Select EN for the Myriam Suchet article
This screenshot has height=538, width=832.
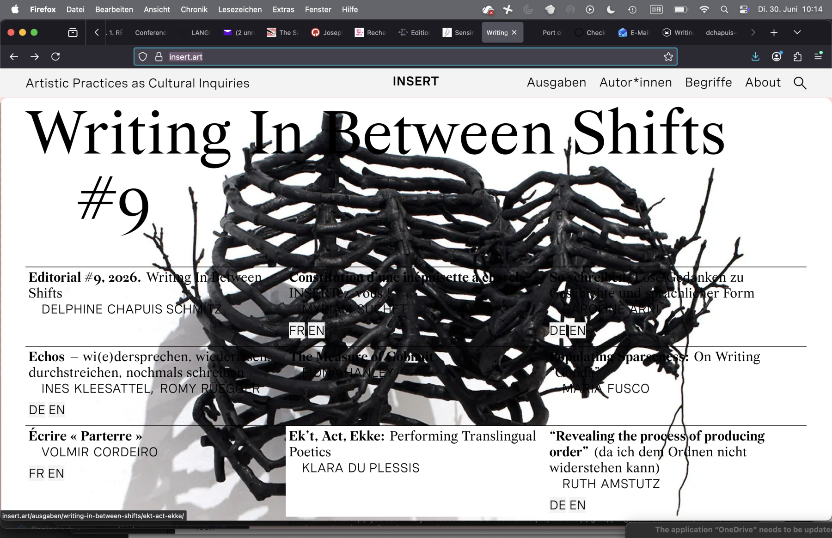[317, 331]
